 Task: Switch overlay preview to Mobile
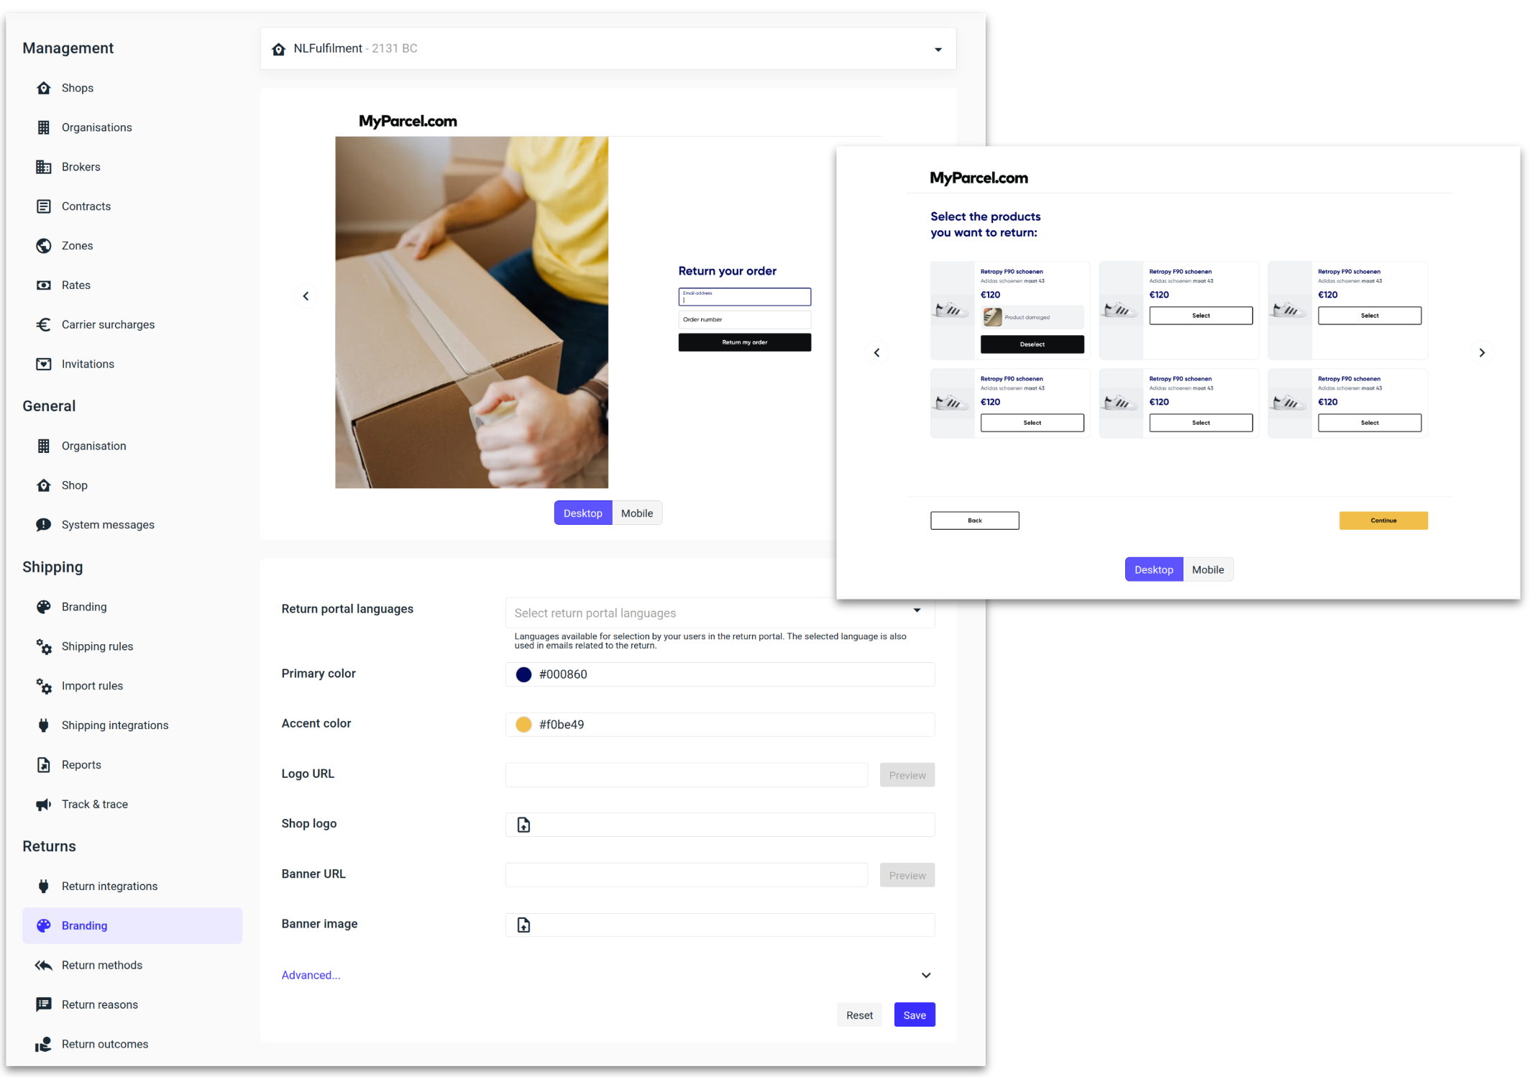1208,569
